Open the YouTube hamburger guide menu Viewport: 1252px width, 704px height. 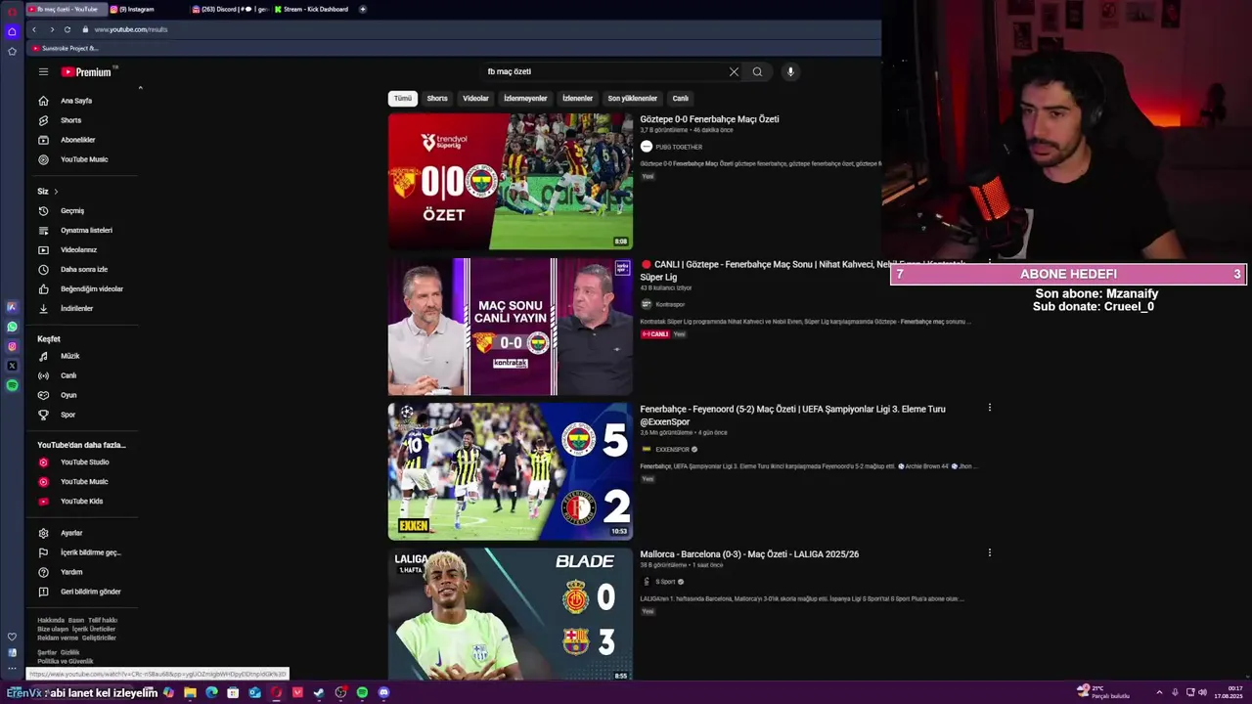(x=43, y=71)
